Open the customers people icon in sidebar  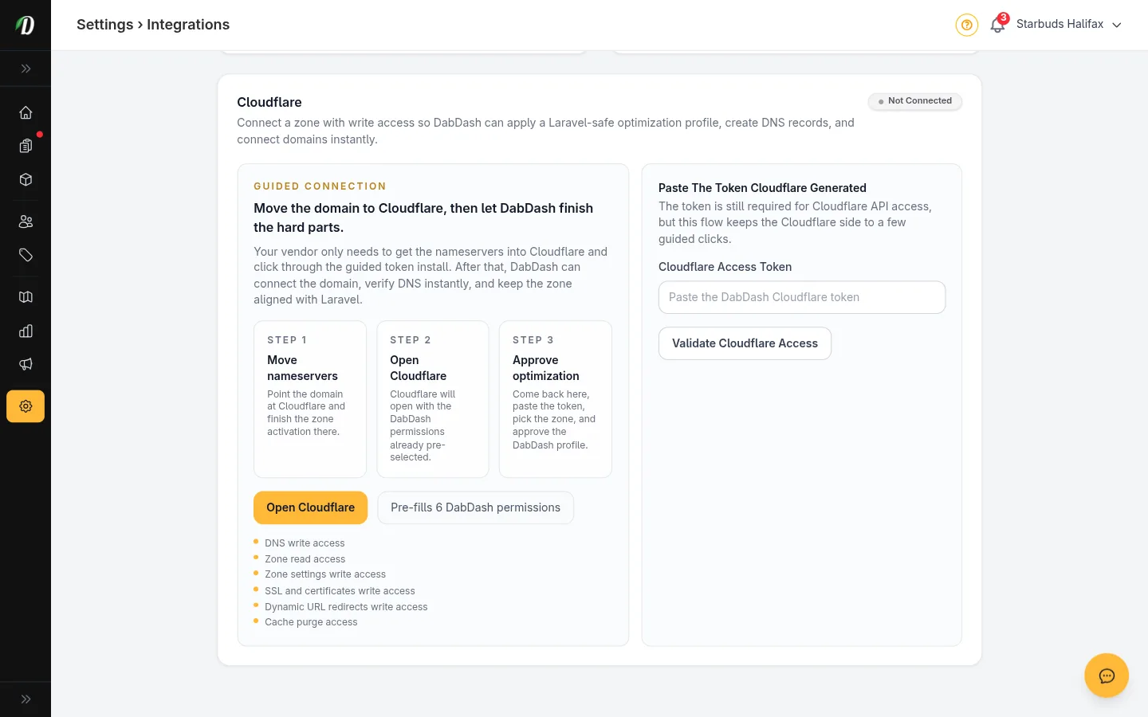(26, 221)
